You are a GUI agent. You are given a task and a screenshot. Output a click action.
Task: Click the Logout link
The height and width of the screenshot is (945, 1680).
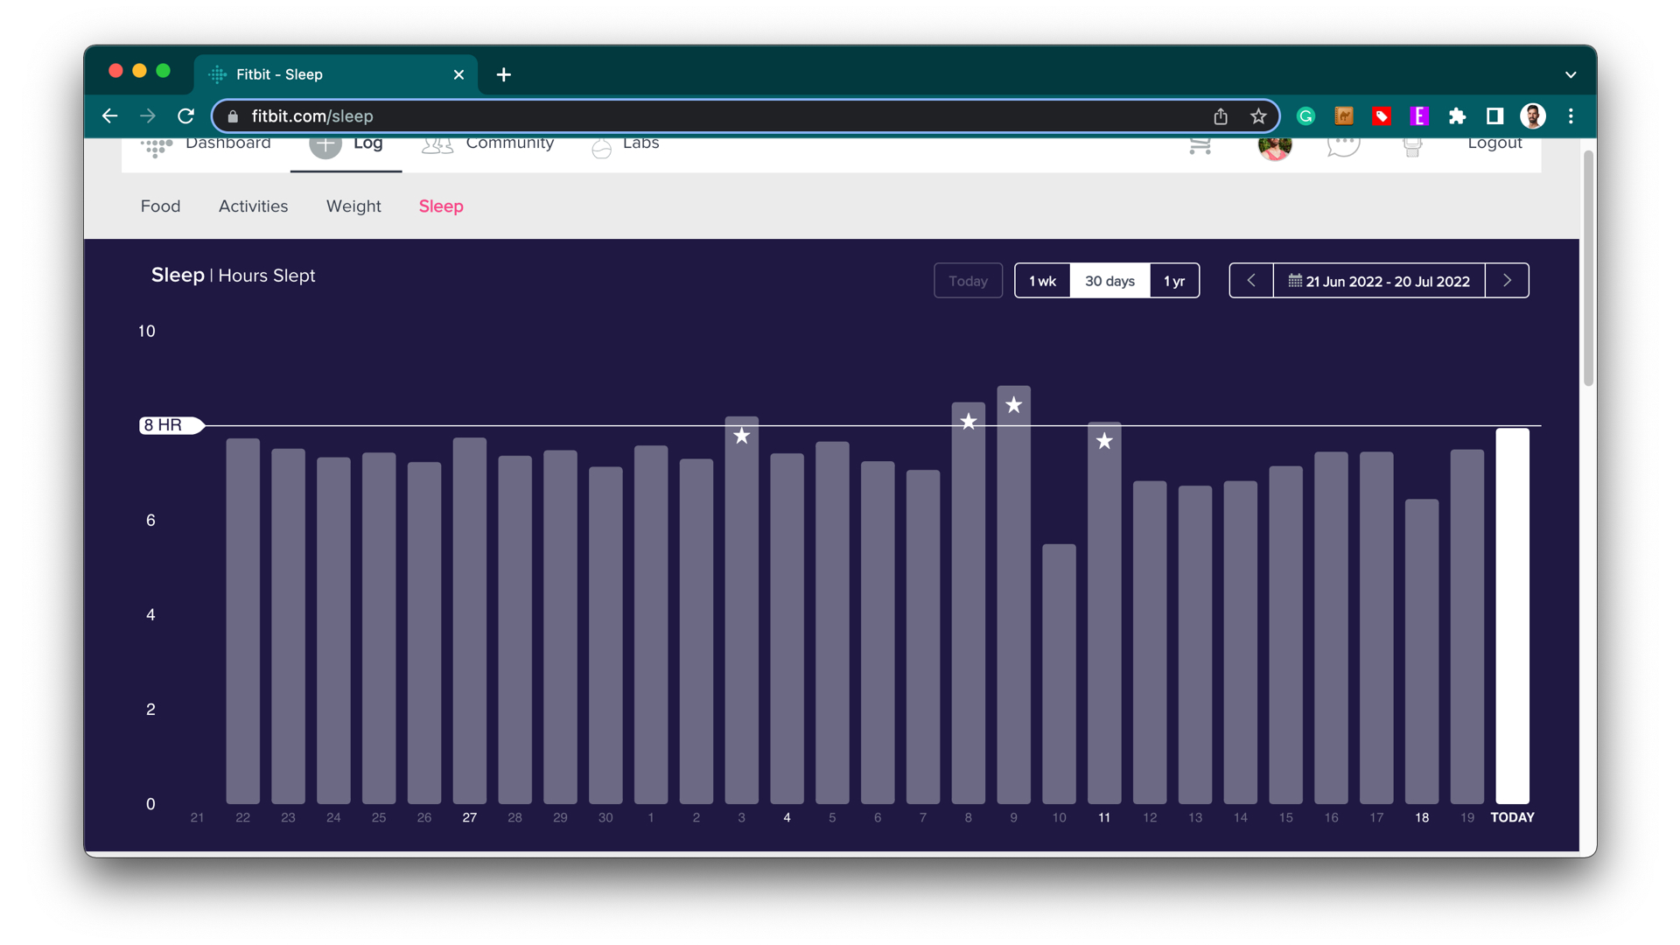tap(1494, 144)
